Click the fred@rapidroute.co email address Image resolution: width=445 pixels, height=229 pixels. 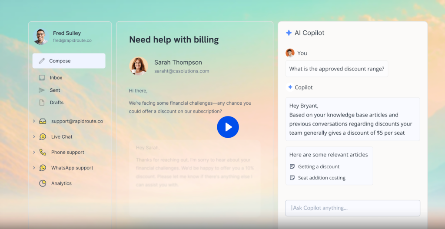click(72, 40)
